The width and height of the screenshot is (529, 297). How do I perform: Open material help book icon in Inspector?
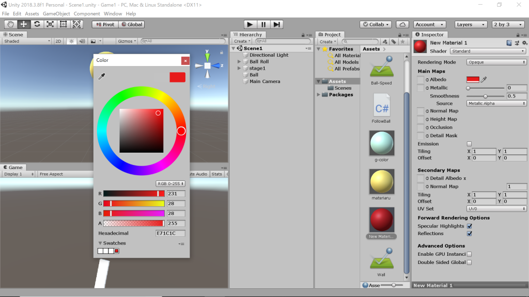[509, 43]
